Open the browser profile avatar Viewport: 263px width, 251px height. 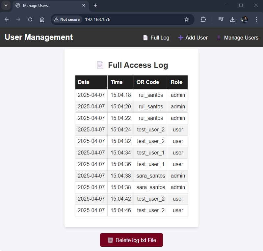coord(244,19)
